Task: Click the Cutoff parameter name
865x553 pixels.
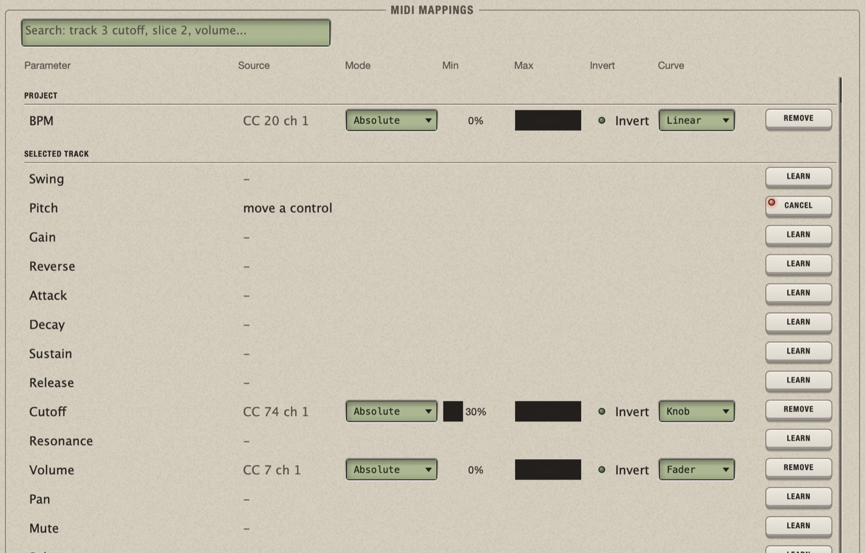Action: [x=48, y=412]
